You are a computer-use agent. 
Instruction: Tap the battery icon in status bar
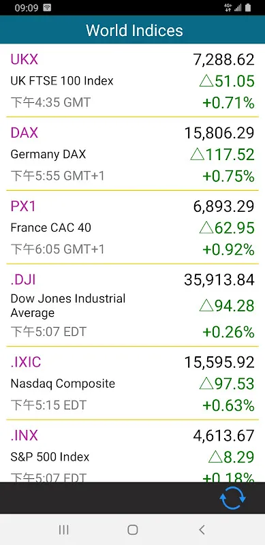coord(247,7)
